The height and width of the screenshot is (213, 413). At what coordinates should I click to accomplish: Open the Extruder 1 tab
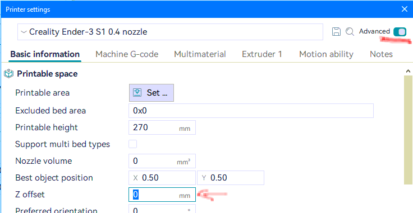262,54
